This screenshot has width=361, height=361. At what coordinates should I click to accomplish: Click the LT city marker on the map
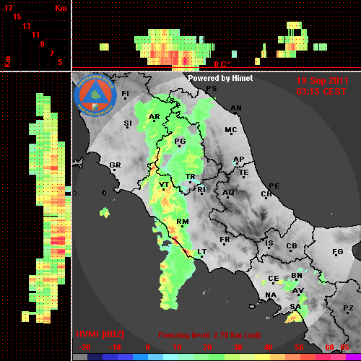click(201, 256)
